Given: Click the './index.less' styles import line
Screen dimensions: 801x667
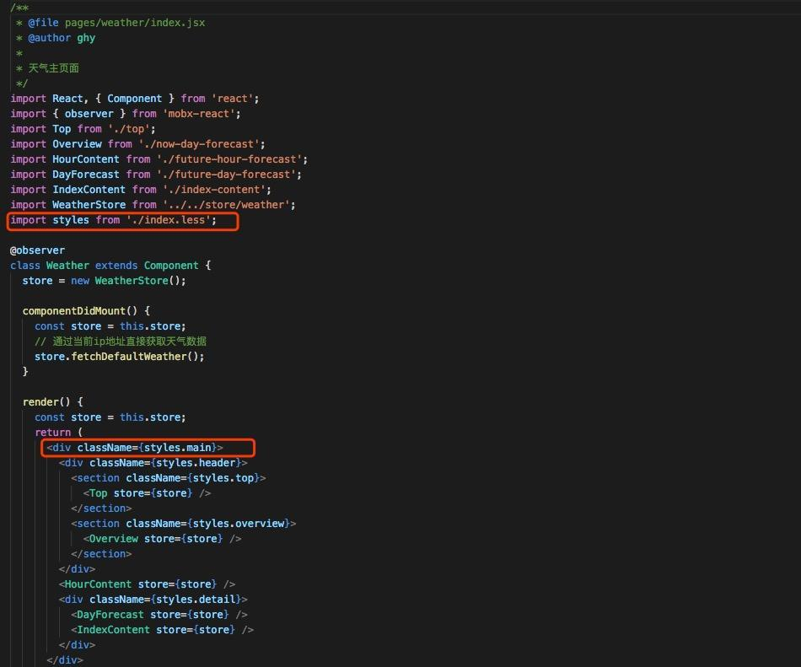Looking at the screenshot, I should tap(114, 220).
